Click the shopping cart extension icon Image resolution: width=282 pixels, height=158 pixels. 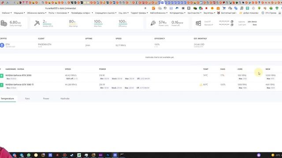[x=224, y=8]
